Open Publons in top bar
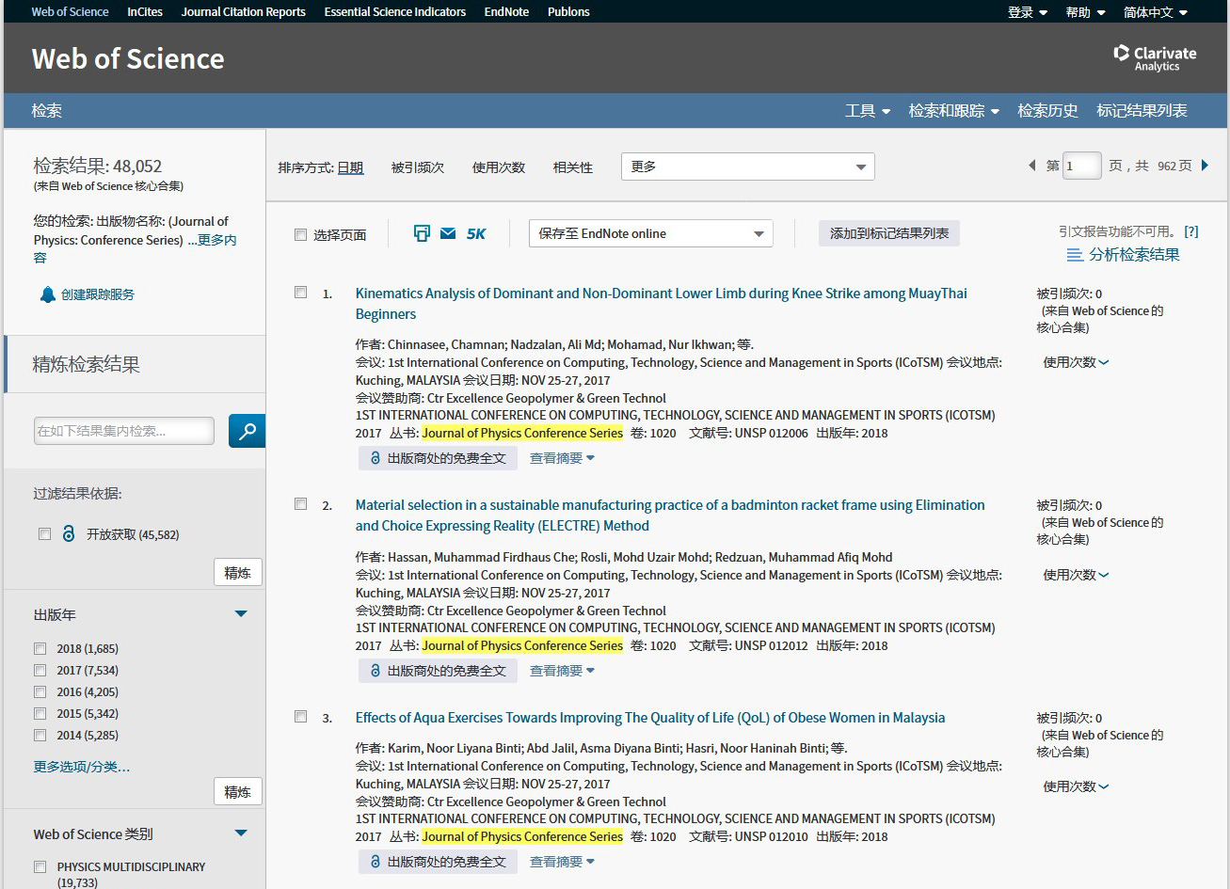This screenshot has width=1230, height=889. pyautogui.click(x=568, y=12)
